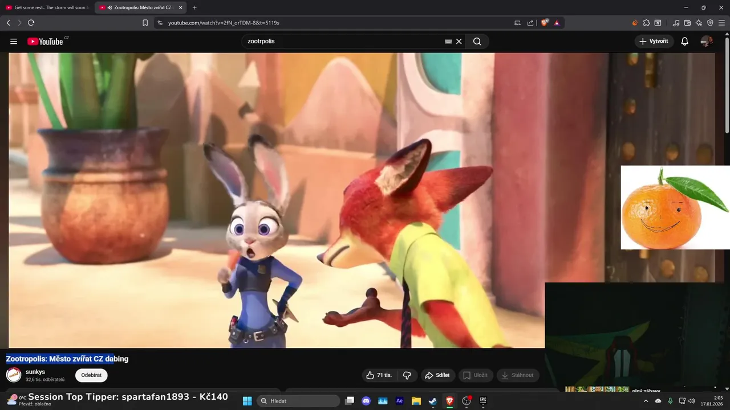Open the Windows Start menu
730x410 pixels.
coord(247,401)
